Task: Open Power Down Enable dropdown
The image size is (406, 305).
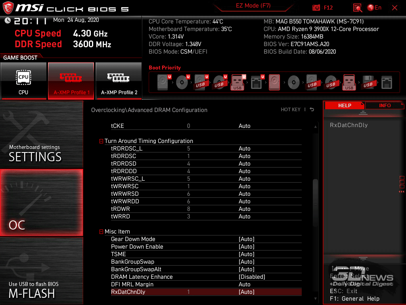Action: [247, 247]
